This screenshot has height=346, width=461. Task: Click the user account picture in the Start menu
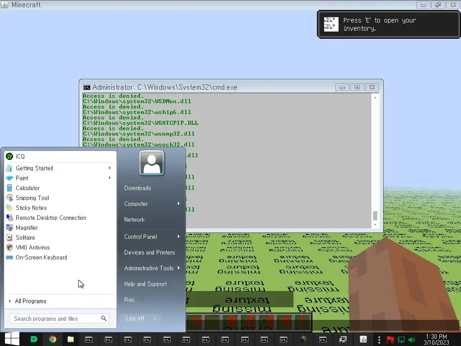click(x=152, y=163)
